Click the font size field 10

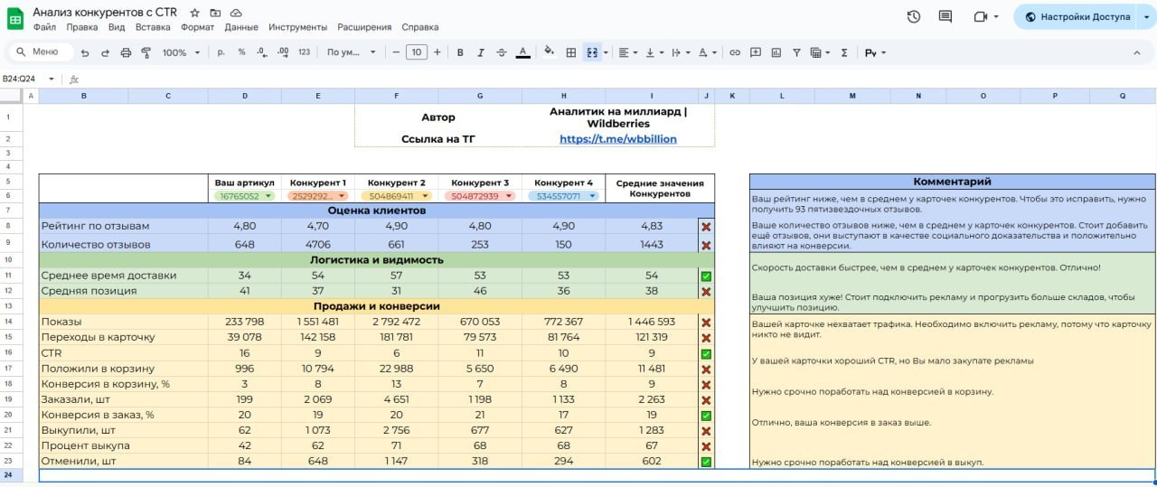coord(416,52)
